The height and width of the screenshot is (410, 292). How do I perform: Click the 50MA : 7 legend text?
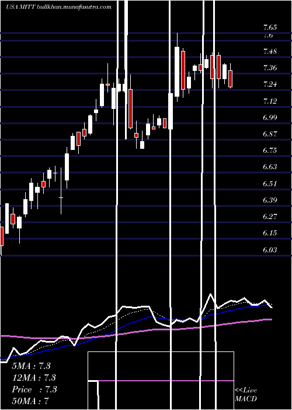pyautogui.click(x=30, y=401)
